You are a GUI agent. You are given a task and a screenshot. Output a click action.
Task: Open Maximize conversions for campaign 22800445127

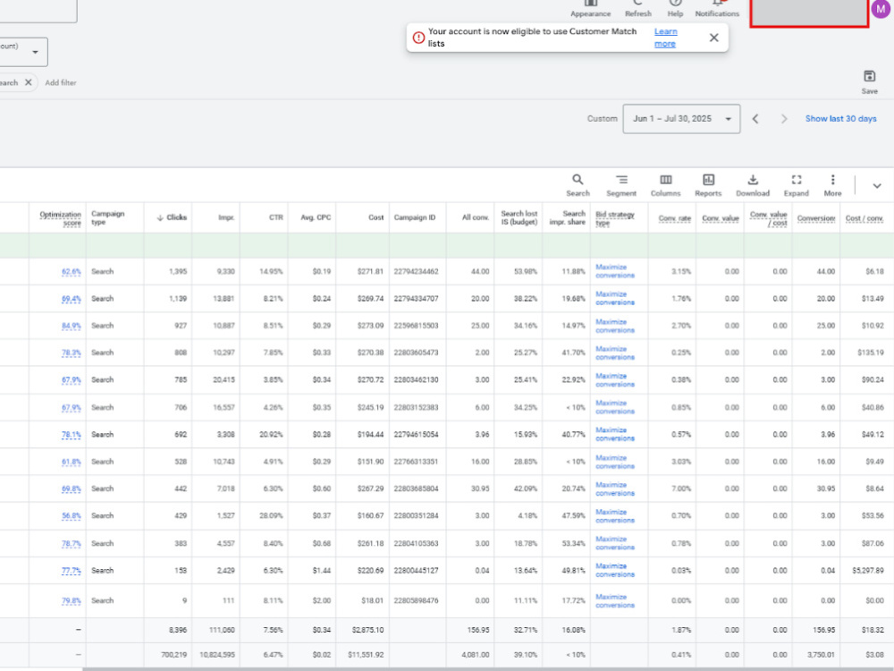point(615,570)
